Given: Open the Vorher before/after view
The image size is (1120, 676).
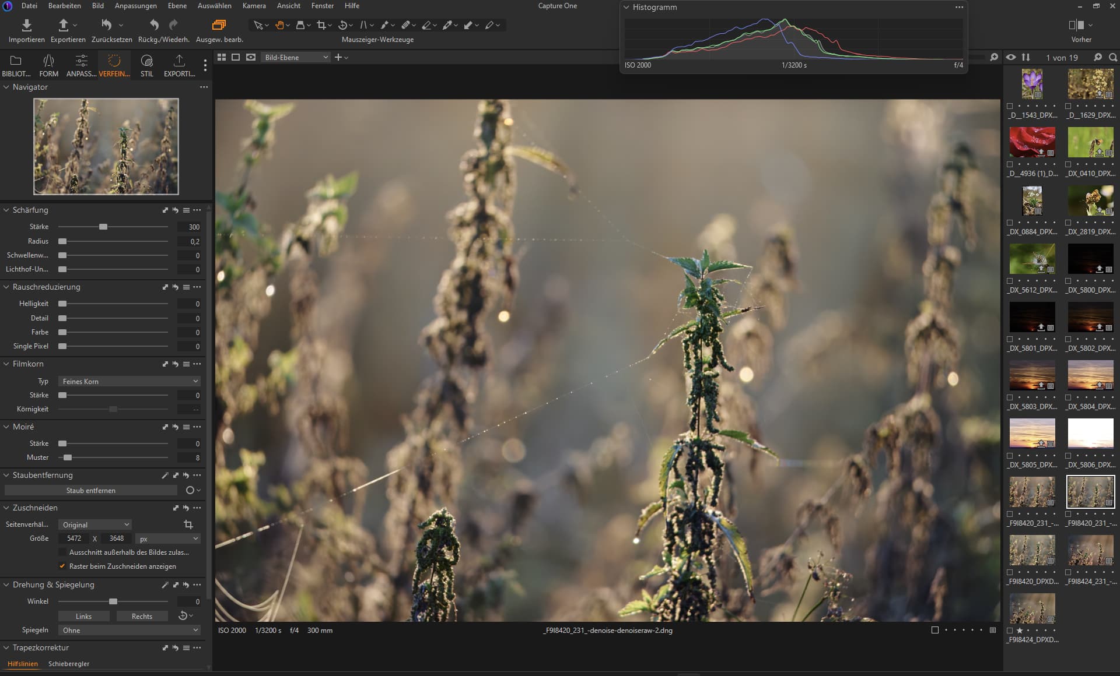Looking at the screenshot, I should [1076, 25].
